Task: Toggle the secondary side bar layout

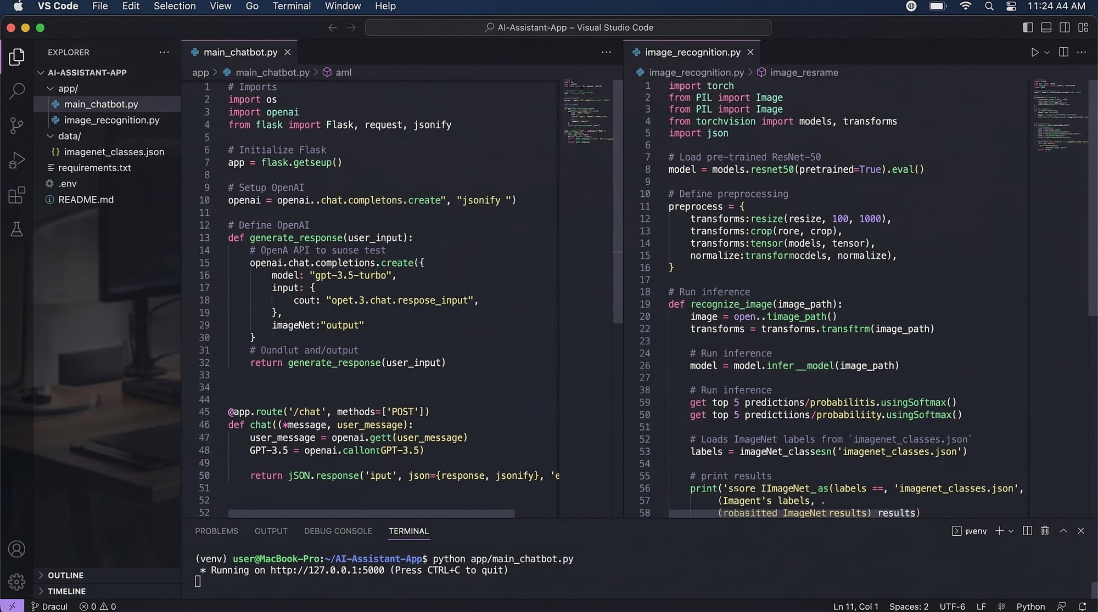Action: pos(1065,27)
